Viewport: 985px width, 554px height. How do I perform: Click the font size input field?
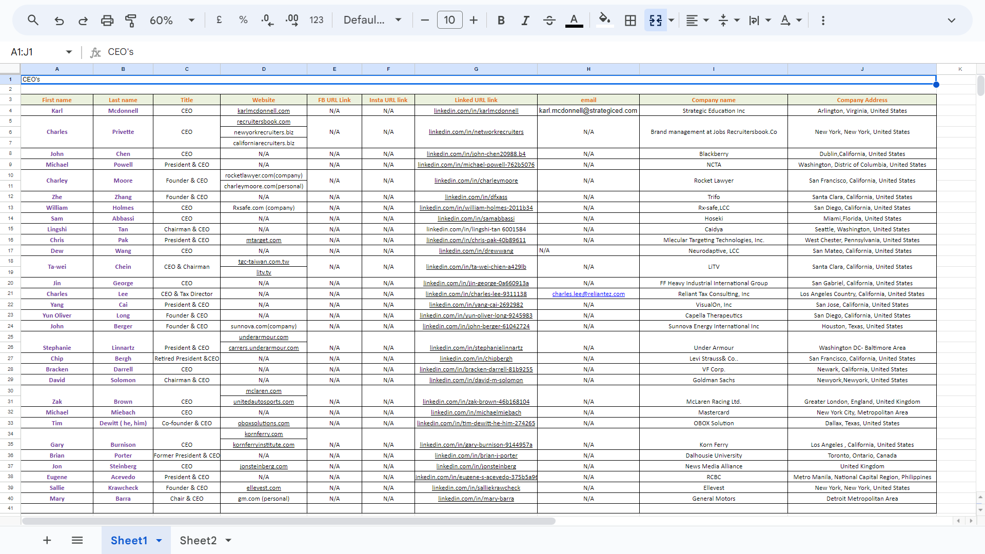click(x=449, y=20)
